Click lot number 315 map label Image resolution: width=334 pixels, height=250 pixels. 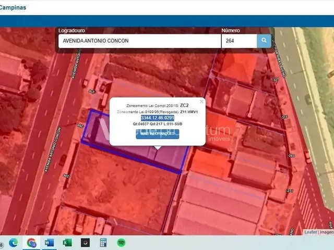click(x=284, y=117)
